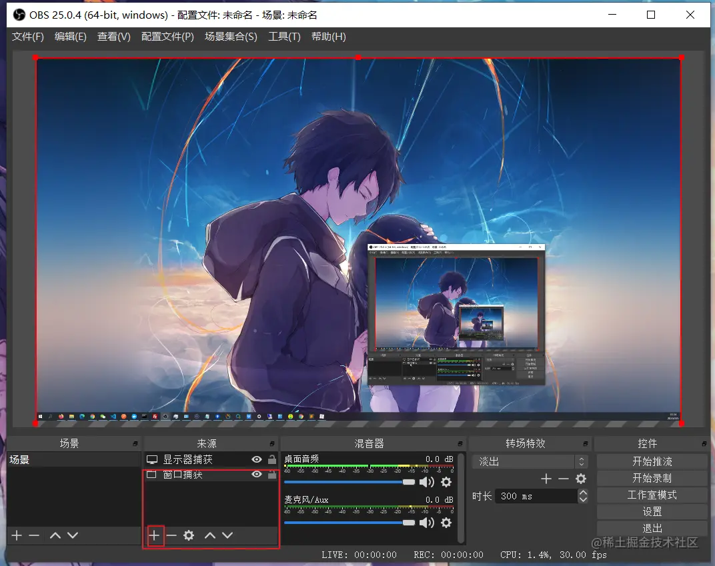Click "CPU: 1.4%, 30.00 fps" status text
Screen dimensions: 715x566
click(x=553, y=555)
